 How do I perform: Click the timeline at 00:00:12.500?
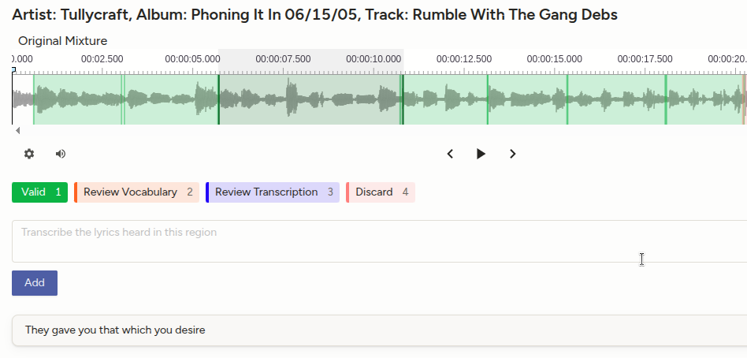(x=464, y=59)
